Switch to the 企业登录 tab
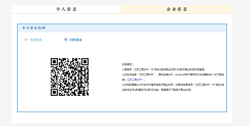Screen dimensions: 250x126 pos(177,9)
